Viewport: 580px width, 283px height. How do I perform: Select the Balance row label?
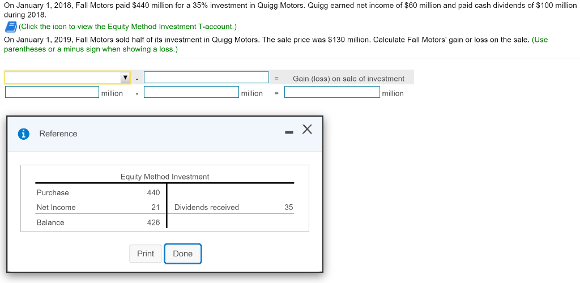tap(50, 223)
